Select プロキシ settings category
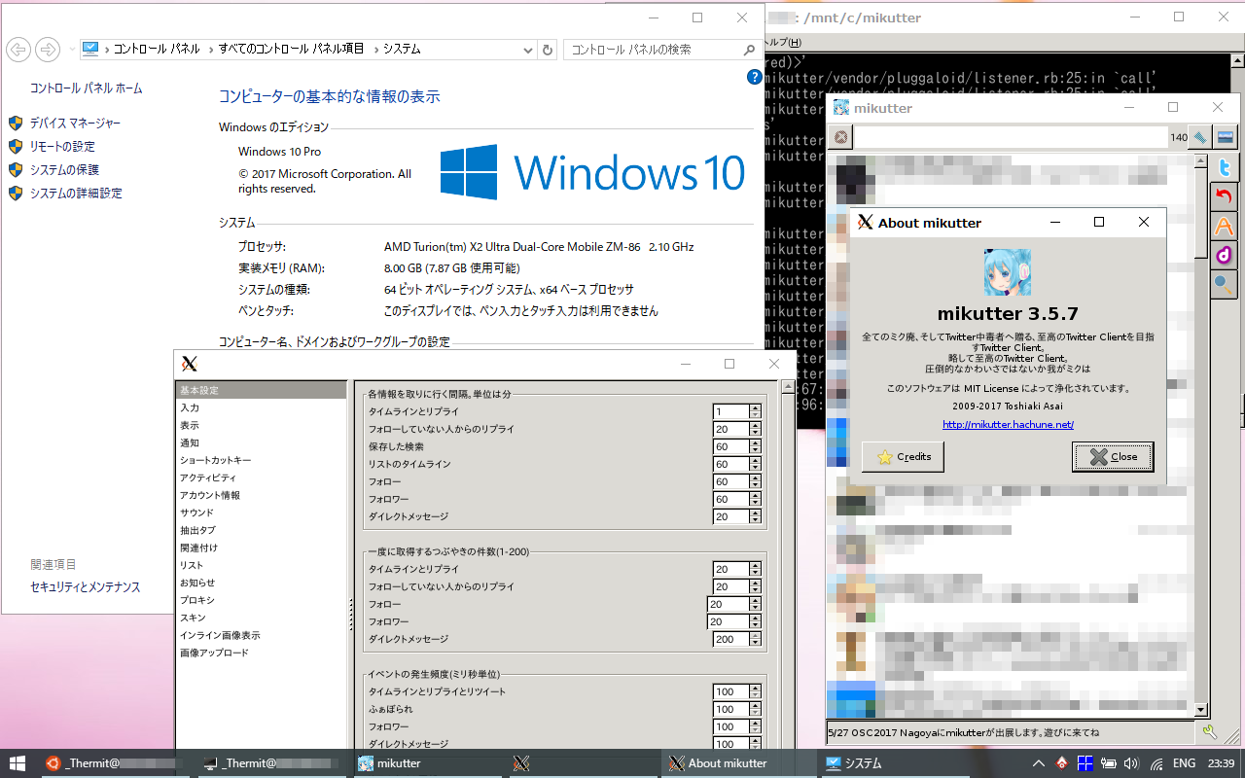 point(261,600)
